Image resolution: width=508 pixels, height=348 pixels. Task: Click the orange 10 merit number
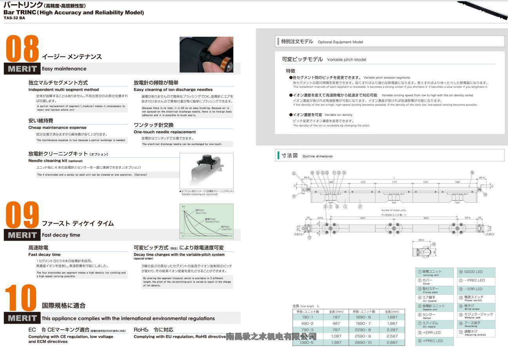pyautogui.click(x=21, y=299)
